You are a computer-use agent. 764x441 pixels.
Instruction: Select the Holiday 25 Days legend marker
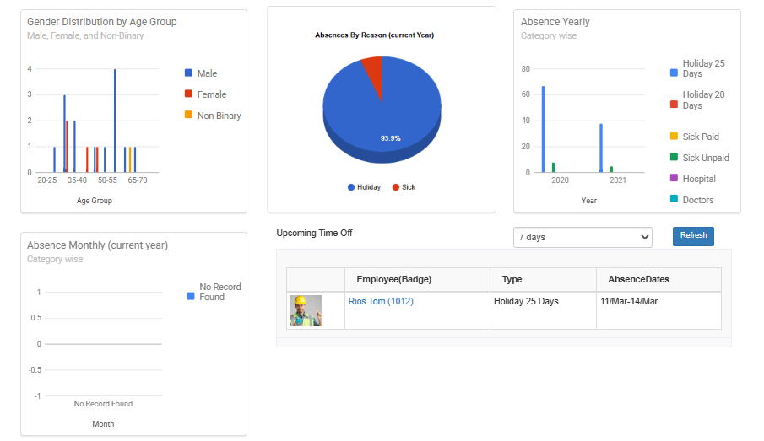point(674,73)
